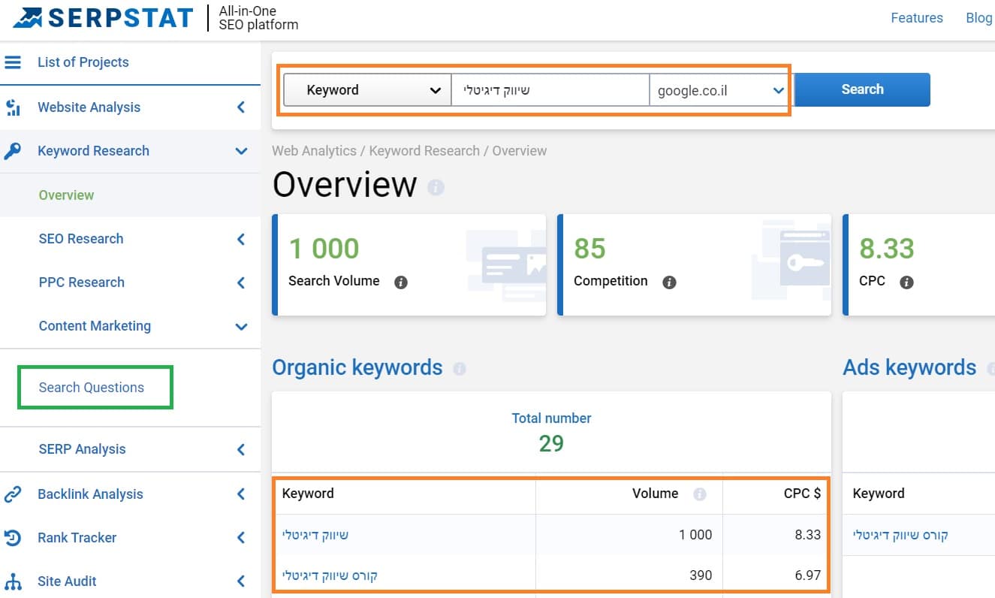This screenshot has height=598, width=995.
Task: Open Backlink Analysis in the sidebar
Action: (90, 494)
